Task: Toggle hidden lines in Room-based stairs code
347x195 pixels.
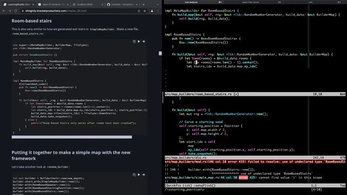Action: (x=144, y=41)
